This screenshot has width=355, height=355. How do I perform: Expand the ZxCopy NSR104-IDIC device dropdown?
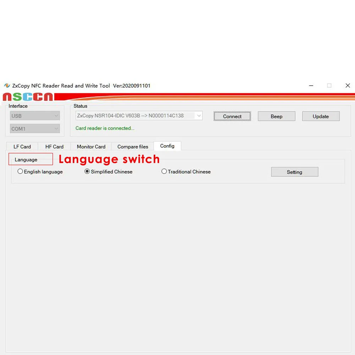139,116
